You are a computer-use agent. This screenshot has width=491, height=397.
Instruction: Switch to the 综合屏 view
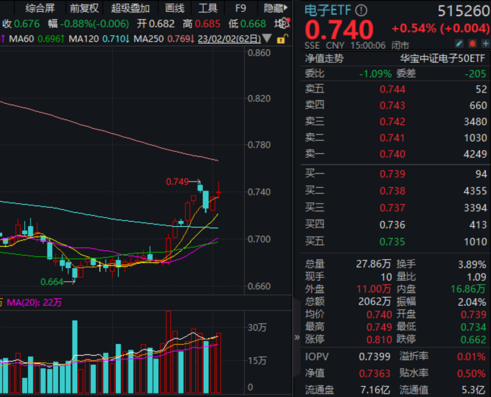pyautogui.click(x=40, y=8)
